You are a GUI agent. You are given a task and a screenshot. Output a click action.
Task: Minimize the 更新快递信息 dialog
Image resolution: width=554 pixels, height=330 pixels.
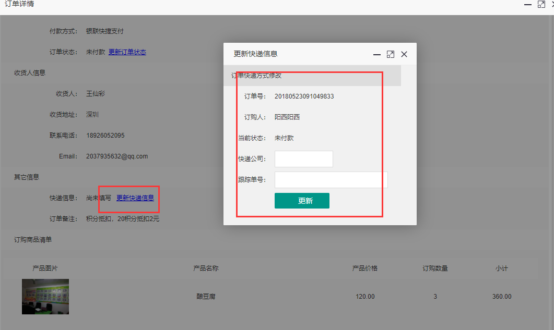[376, 54]
